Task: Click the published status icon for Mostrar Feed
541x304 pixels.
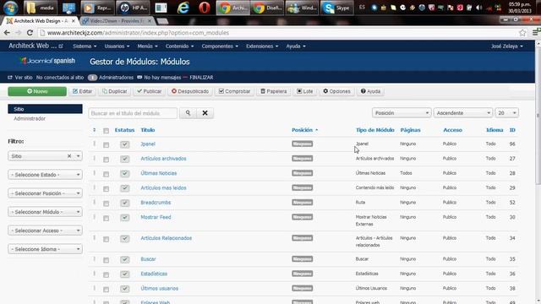Action: click(124, 218)
